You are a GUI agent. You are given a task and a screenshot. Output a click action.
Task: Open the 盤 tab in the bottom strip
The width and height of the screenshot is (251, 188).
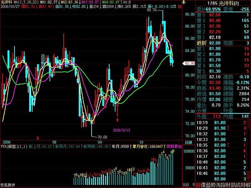[x=209, y=185]
